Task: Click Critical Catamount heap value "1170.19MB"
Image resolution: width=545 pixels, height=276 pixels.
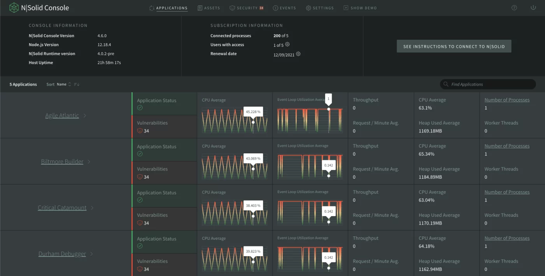Action: coord(431,223)
